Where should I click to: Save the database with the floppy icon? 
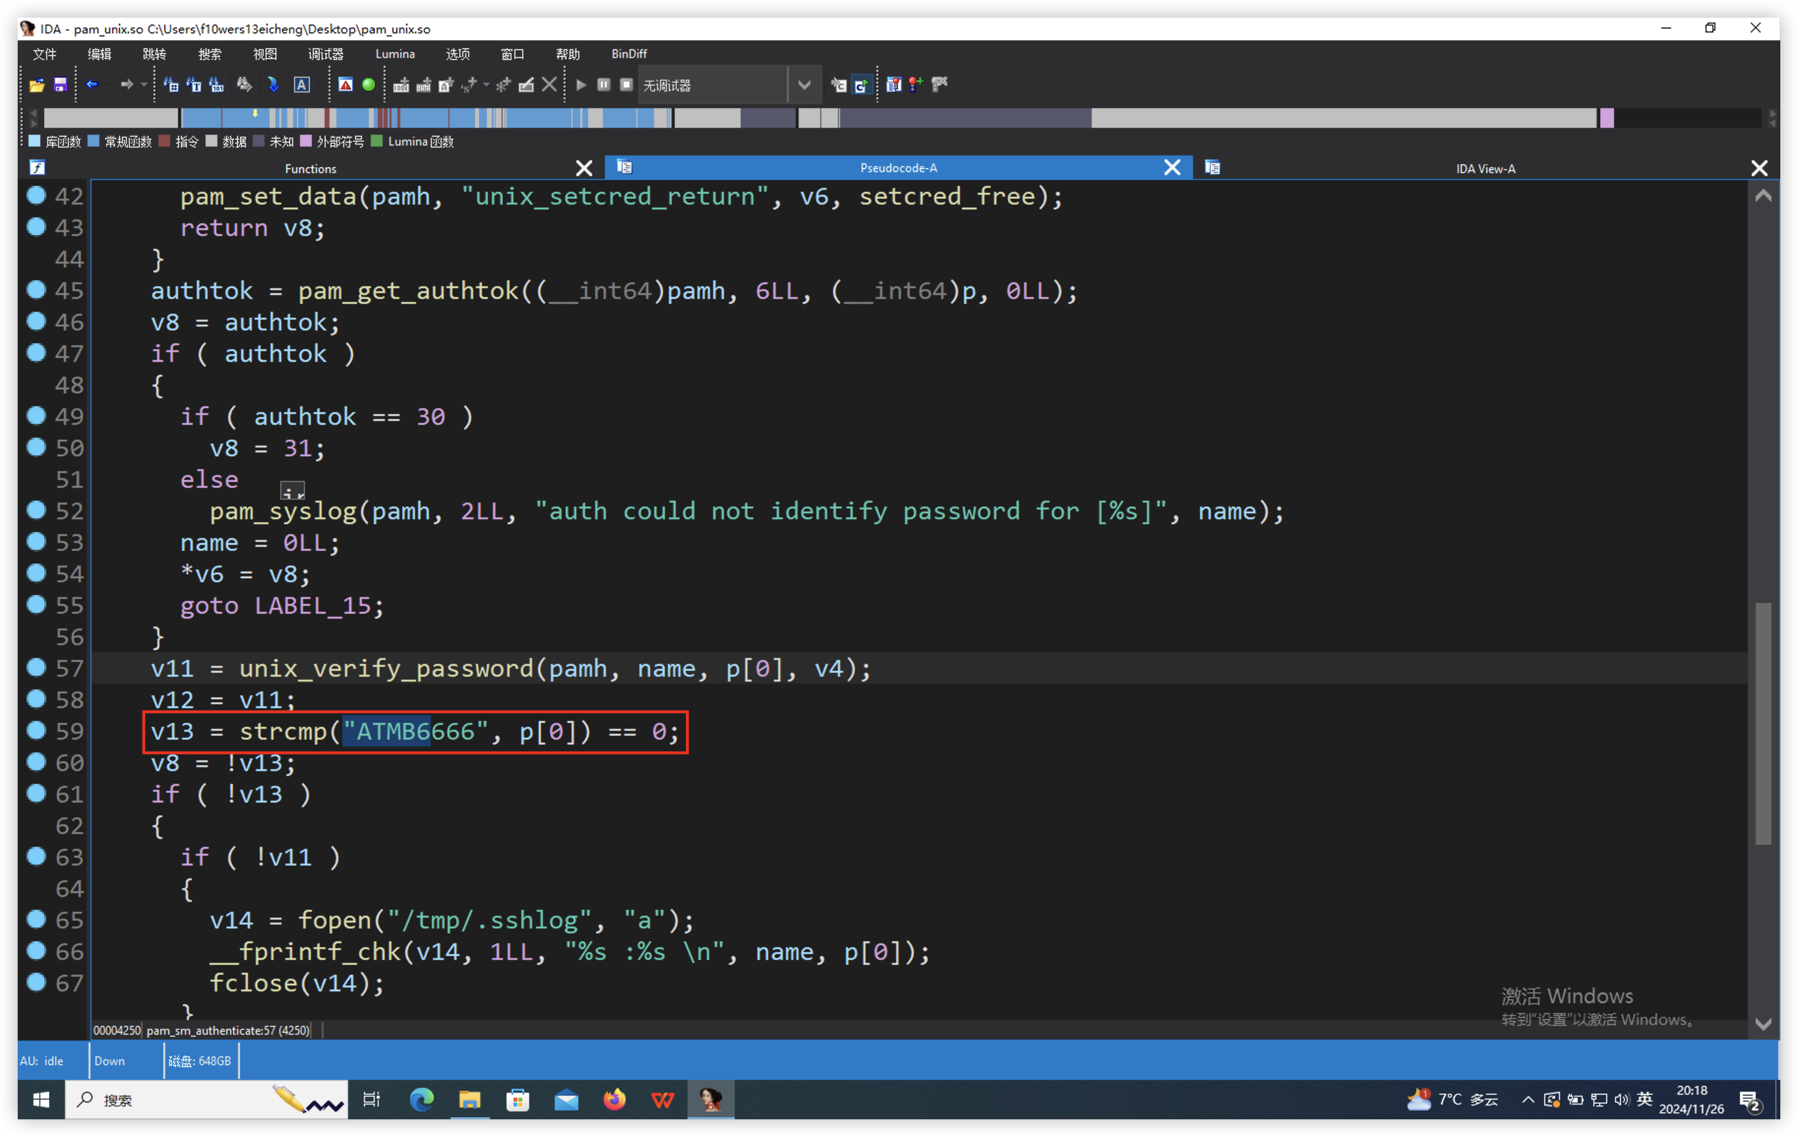pos(60,85)
